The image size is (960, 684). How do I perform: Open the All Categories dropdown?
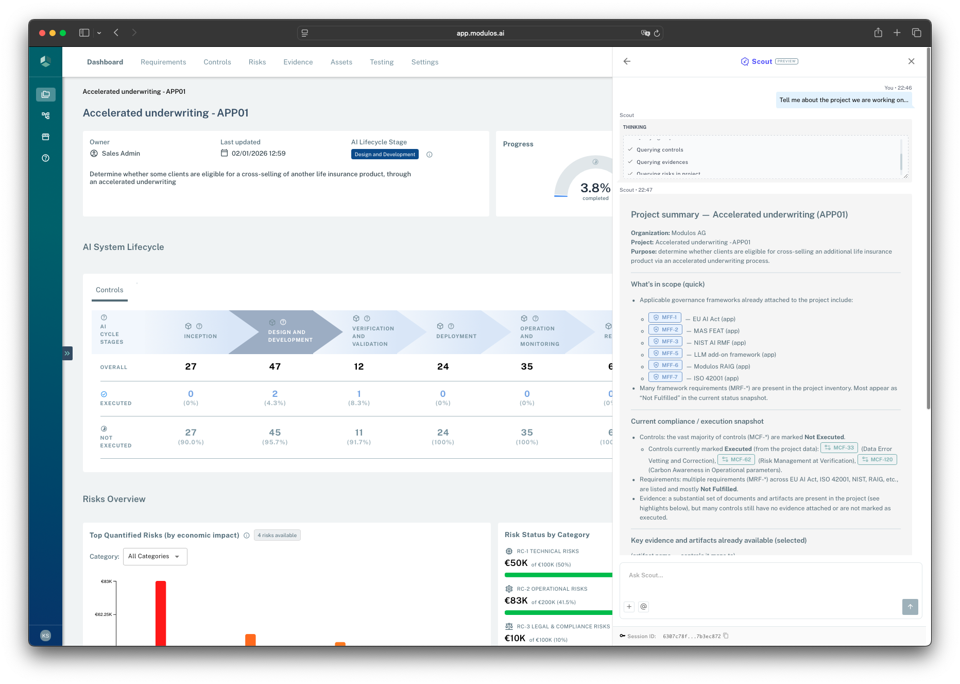tap(155, 556)
